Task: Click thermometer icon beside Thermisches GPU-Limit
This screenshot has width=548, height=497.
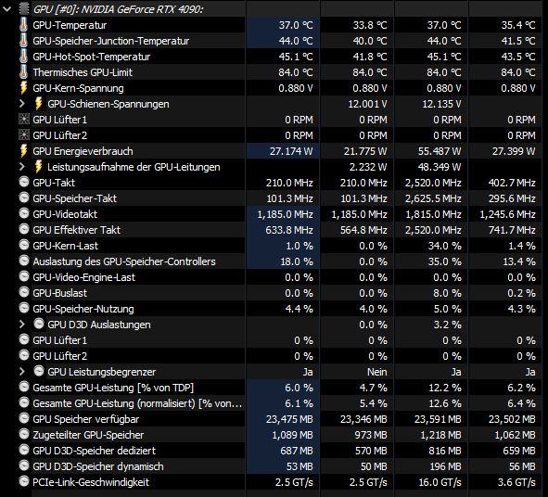Action: click(x=23, y=72)
